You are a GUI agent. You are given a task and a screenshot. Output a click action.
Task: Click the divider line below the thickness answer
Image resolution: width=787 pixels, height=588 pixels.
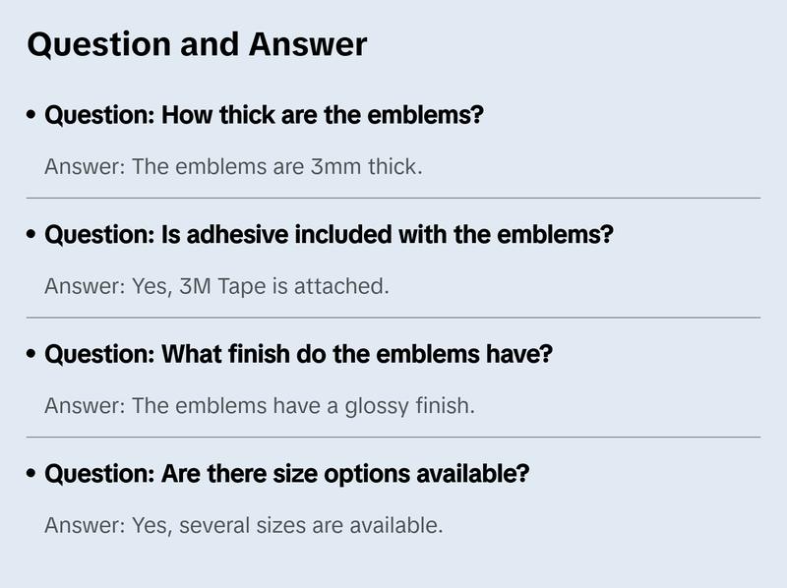coord(393,198)
